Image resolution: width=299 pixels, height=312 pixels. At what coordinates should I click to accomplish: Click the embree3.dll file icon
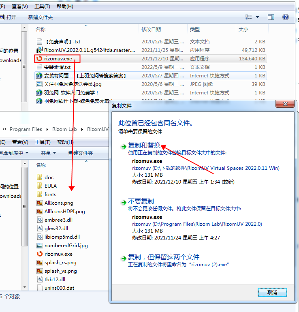40,220
